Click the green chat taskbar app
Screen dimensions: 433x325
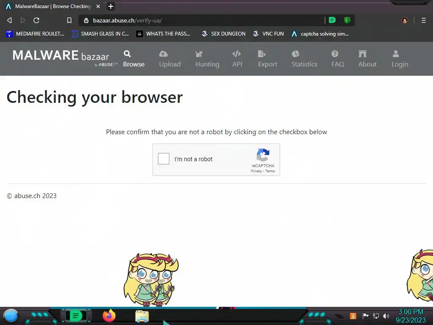pyautogui.click(x=76, y=315)
